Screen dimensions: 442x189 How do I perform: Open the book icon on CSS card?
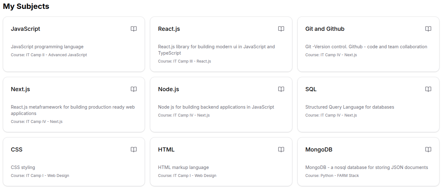click(134, 150)
